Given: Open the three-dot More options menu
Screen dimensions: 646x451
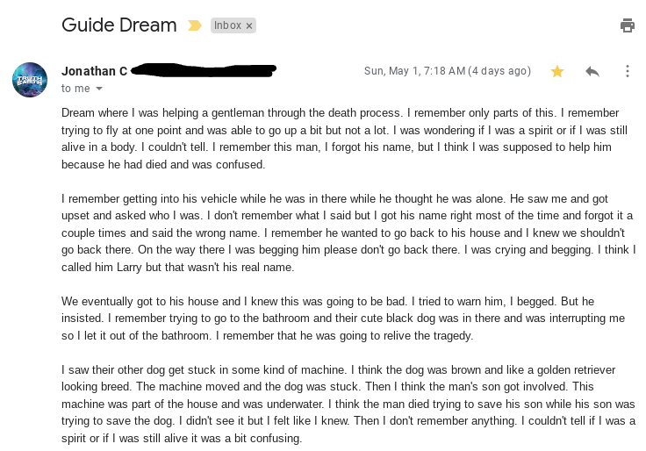Looking at the screenshot, I should pyautogui.click(x=627, y=71).
